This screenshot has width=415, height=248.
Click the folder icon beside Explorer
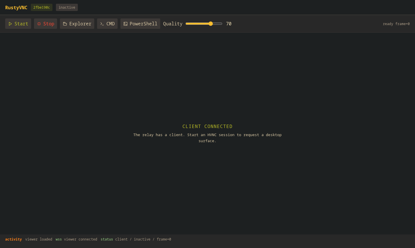pyautogui.click(x=65, y=24)
